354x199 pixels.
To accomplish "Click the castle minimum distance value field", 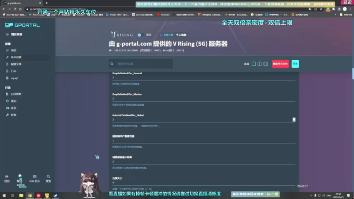I will coord(204,161).
